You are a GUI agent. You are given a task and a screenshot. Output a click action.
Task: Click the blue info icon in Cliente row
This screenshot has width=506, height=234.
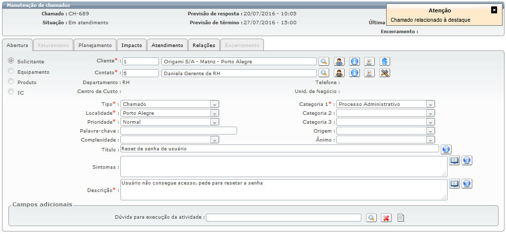(x=354, y=61)
